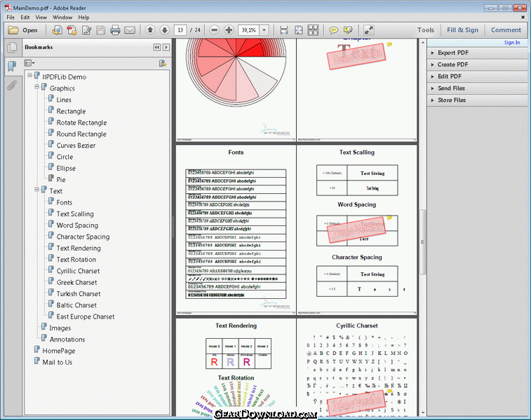Select the Character Spacing bookmark

click(83, 237)
